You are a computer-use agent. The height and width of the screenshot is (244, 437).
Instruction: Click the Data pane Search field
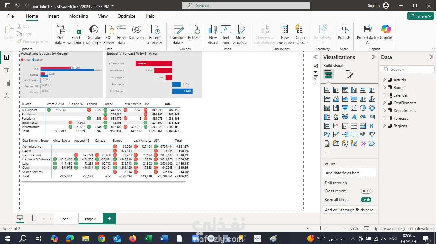407,69
